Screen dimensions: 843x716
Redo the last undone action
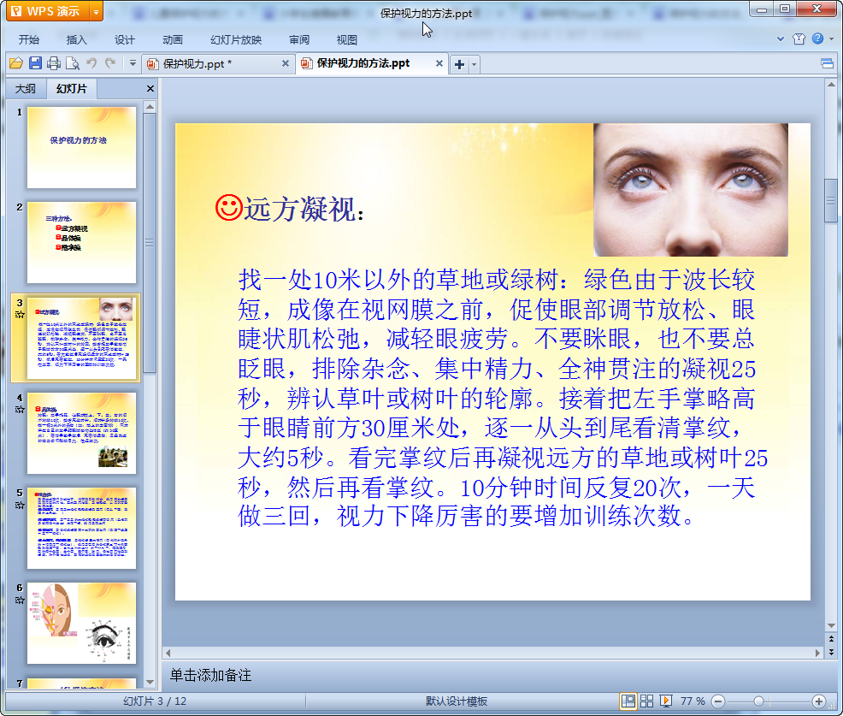point(110,63)
